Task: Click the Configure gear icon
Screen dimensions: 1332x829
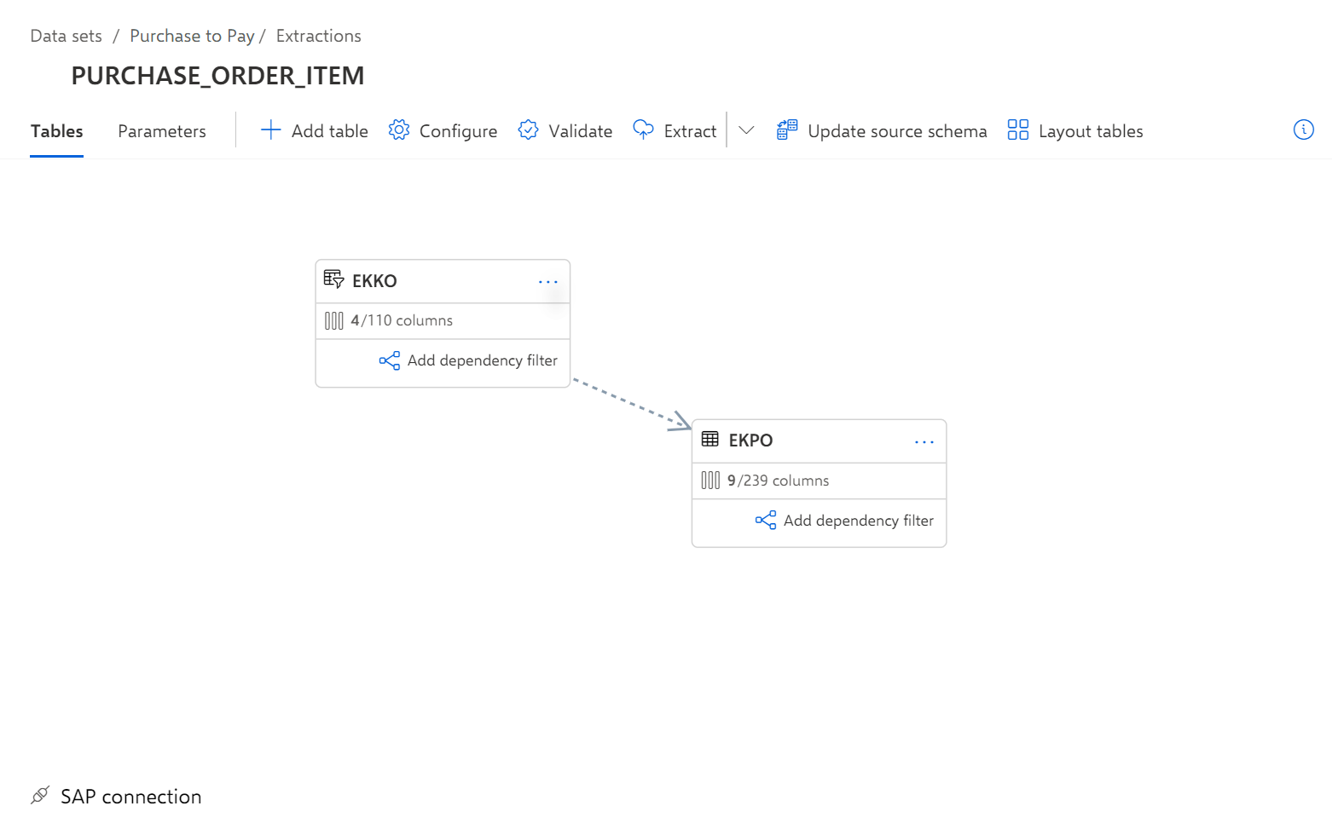Action: (399, 130)
